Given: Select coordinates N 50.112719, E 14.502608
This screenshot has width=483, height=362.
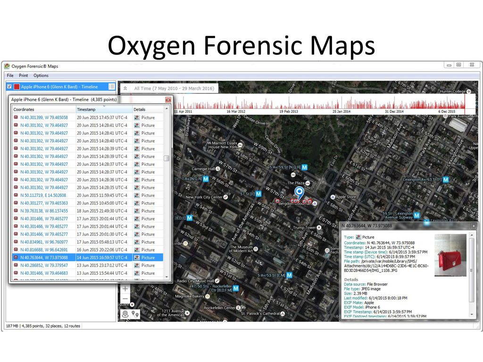Looking at the screenshot, I should (x=43, y=195).
